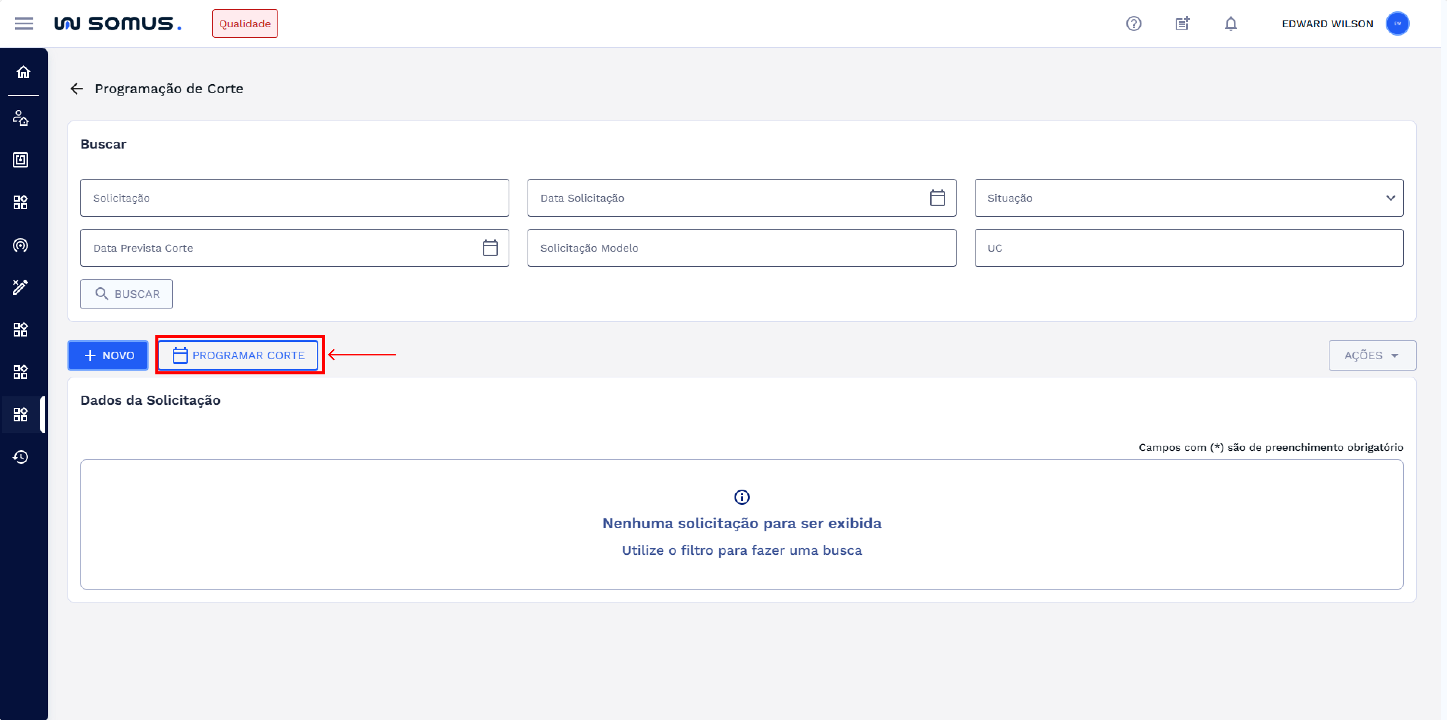This screenshot has height=720, width=1447.
Task: Open Edward Wilson user avatar menu
Action: tap(1397, 23)
